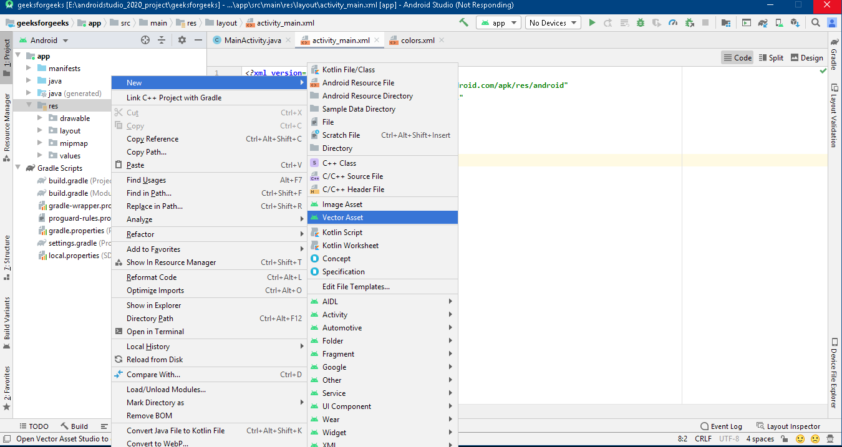Expand the manifests folder arrow
The image size is (842, 447).
pos(29,69)
